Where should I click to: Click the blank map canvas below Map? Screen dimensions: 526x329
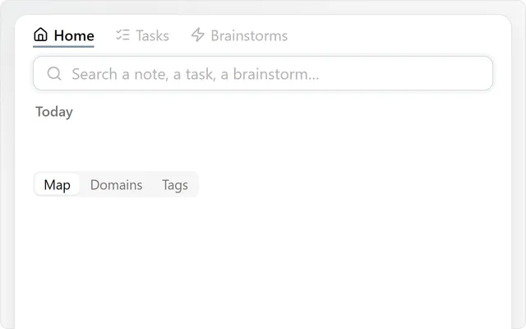pyautogui.click(x=263, y=262)
